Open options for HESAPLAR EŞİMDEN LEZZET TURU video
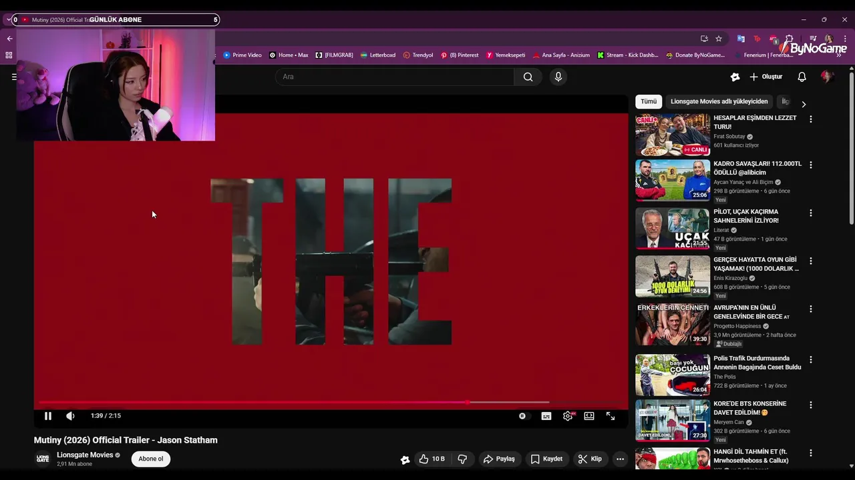This screenshot has height=480, width=855. [811, 119]
